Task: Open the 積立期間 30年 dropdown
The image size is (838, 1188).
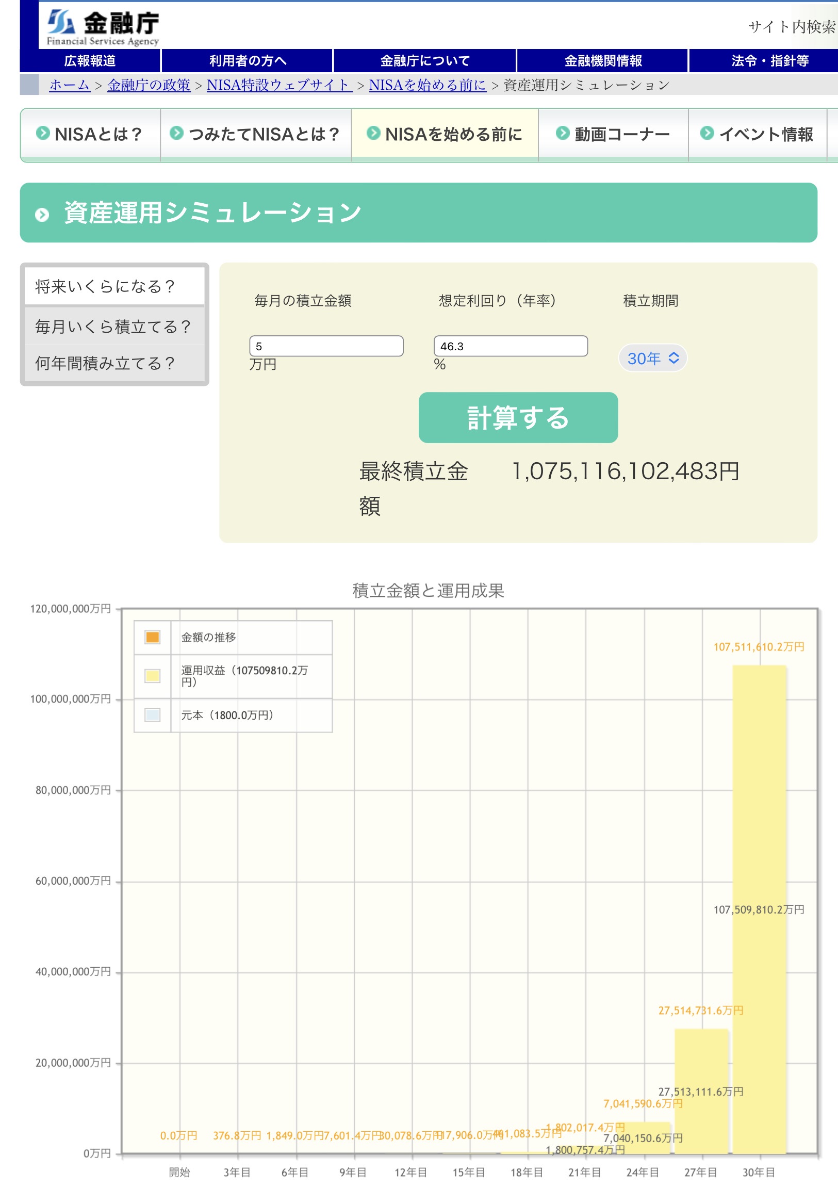Action: (x=652, y=358)
